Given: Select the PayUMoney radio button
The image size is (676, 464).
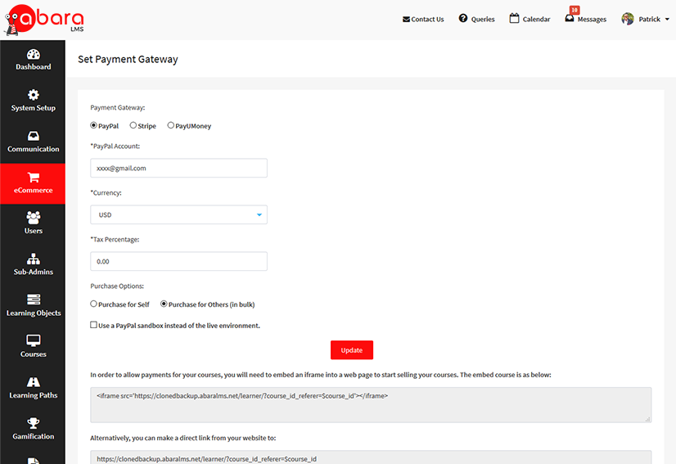Looking at the screenshot, I should pyautogui.click(x=171, y=125).
